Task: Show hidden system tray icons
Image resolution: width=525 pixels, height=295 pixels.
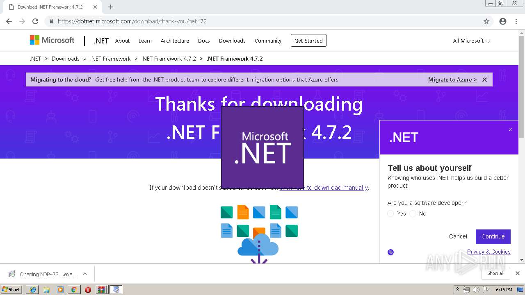Action: (x=457, y=290)
